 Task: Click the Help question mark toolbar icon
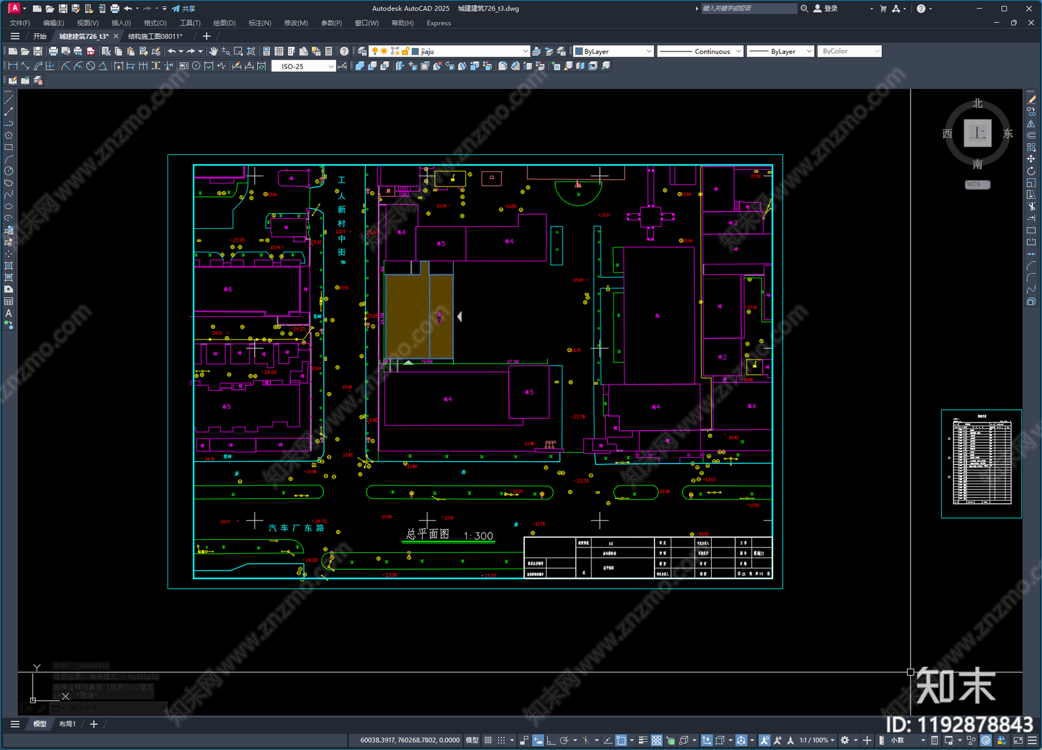click(344, 51)
